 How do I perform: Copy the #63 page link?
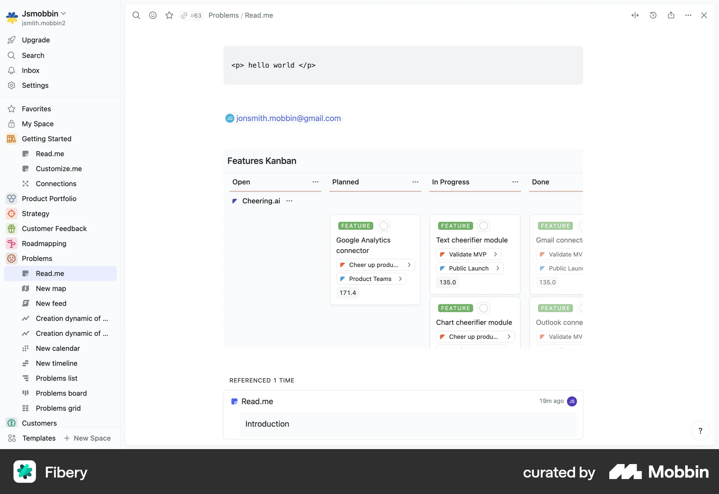point(191,15)
